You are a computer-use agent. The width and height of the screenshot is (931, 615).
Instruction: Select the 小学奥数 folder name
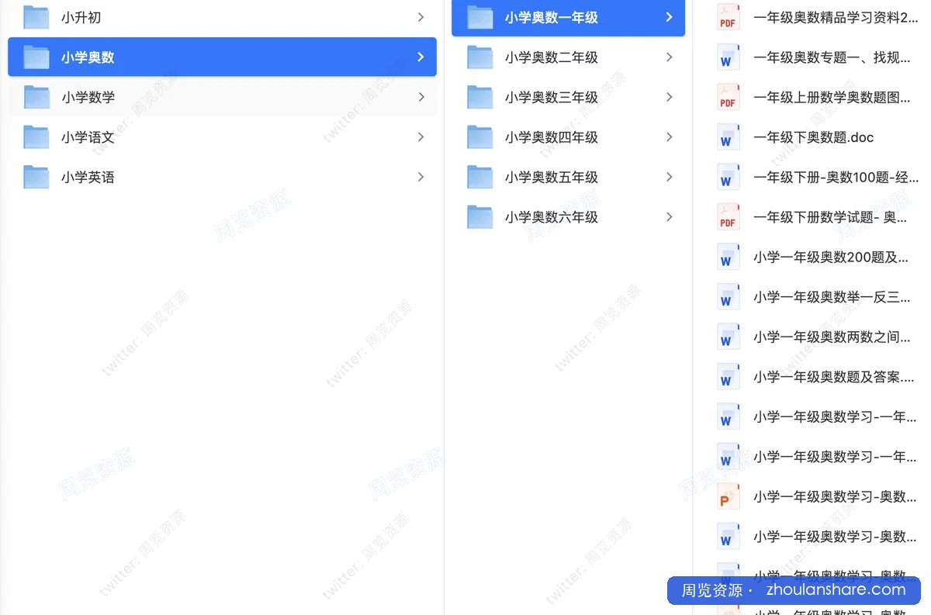click(x=88, y=57)
